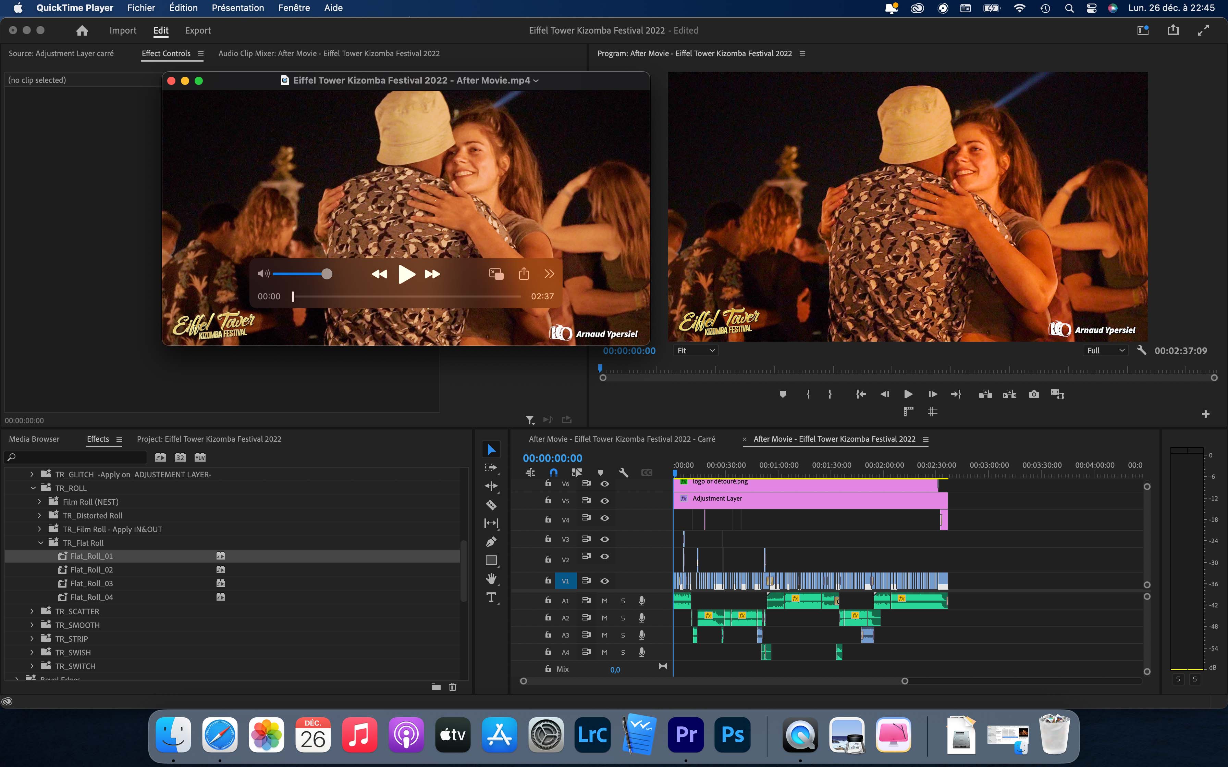
Task: Expand TR_SCATTER folder
Action: [32, 611]
